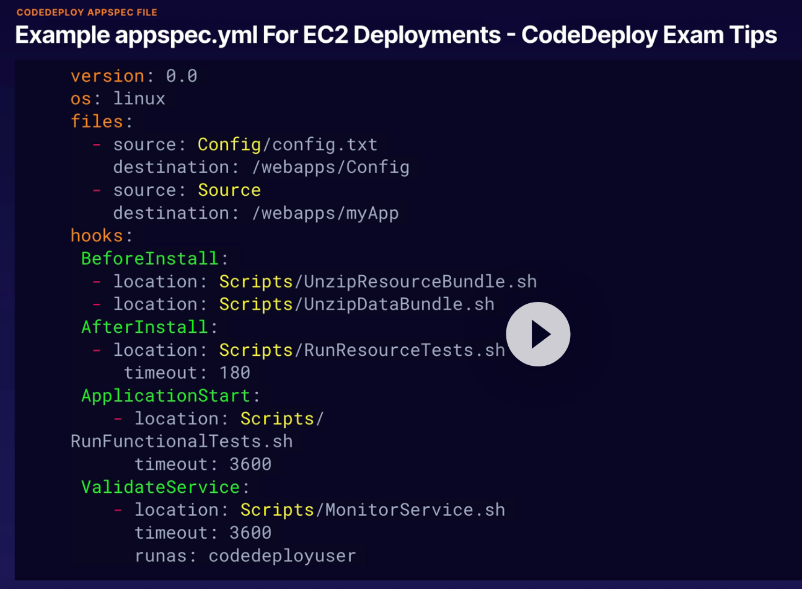802x589 pixels.
Task: Select the 'source: Source' line
Action: pos(177,190)
